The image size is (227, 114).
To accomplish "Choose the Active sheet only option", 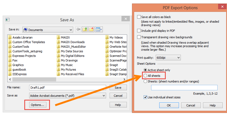I will click(x=146, y=70).
